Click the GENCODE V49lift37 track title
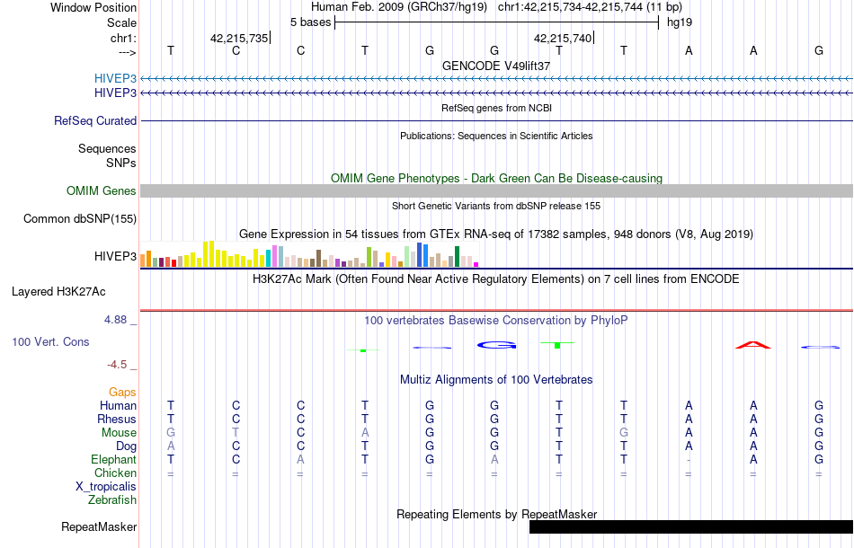The image size is (854, 548). [x=496, y=66]
